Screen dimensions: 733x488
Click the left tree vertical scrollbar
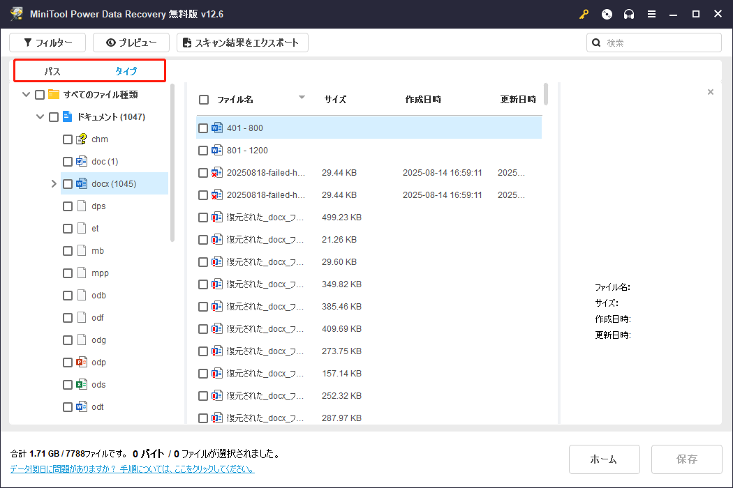click(x=172, y=162)
